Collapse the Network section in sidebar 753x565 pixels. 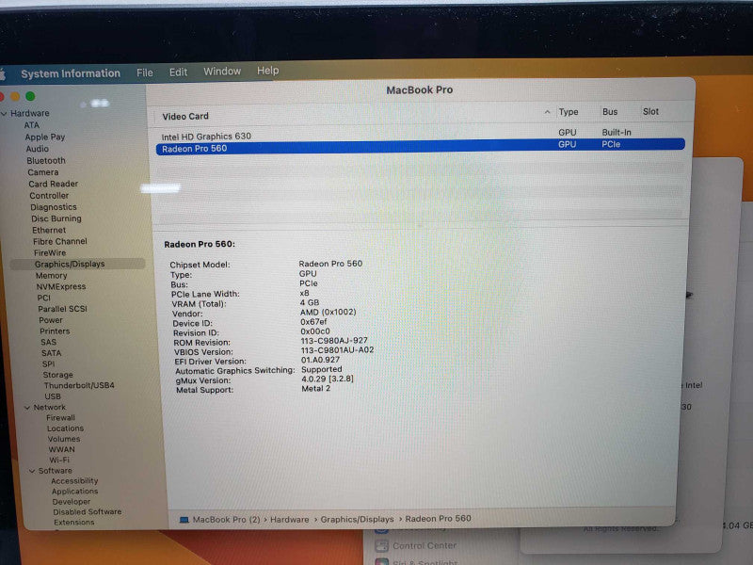(27, 408)
